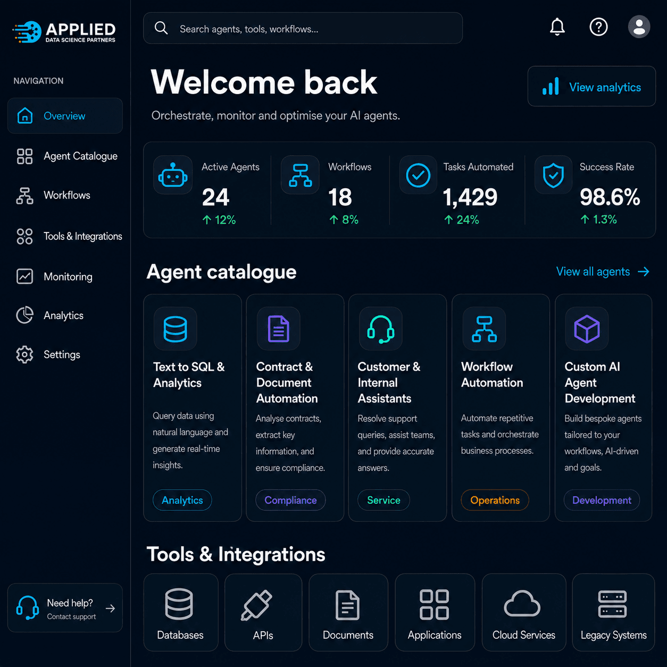Image resolution: width=667 pixels, height=667 pixels.
Task: Click the Contract & Document file icon
Action: pyautogui.click(x=278, y=329)
